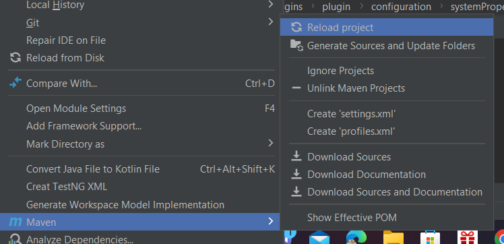Open the Local History menu item

(140, 5)
